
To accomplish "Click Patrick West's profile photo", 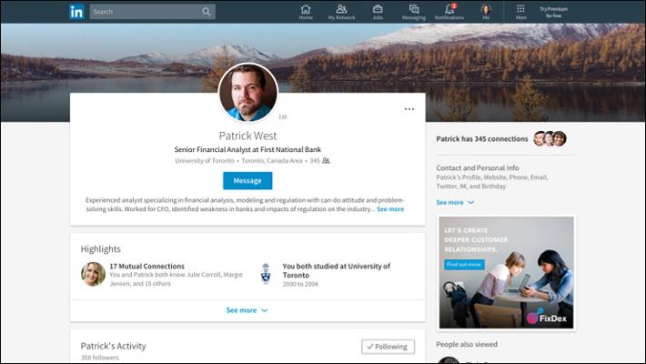I will [248, 93].
